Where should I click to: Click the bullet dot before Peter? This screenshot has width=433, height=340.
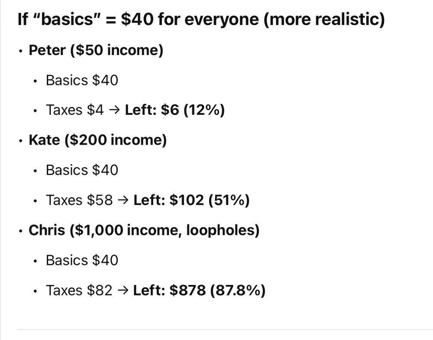pyautogui.click(x=20, y=51)
